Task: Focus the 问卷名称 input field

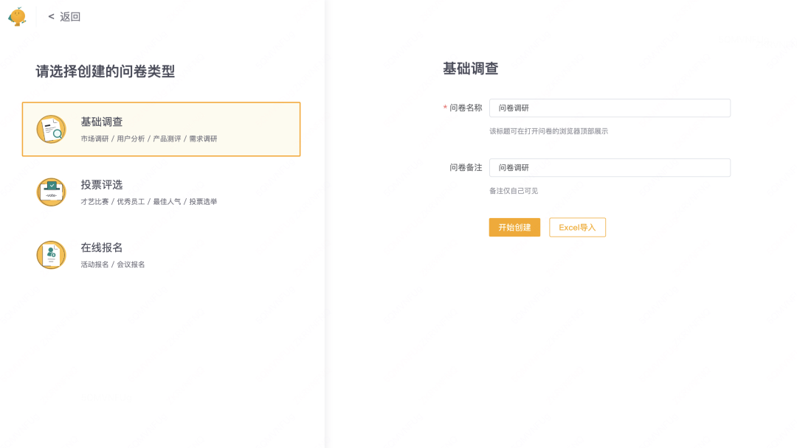Action: pyautogui.click(x=610, y=108)
